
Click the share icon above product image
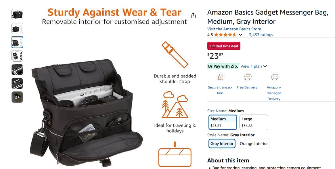(193, 15)
